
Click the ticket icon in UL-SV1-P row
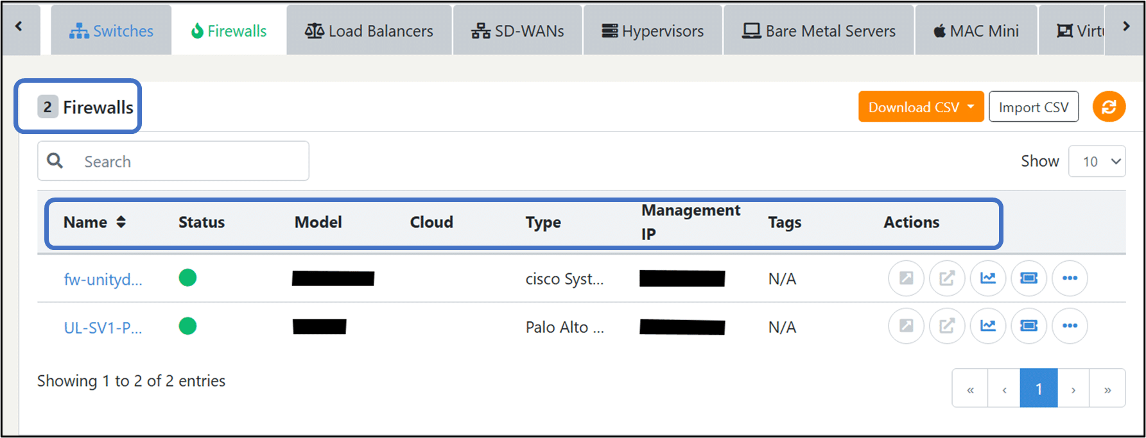pos(1029,326)
